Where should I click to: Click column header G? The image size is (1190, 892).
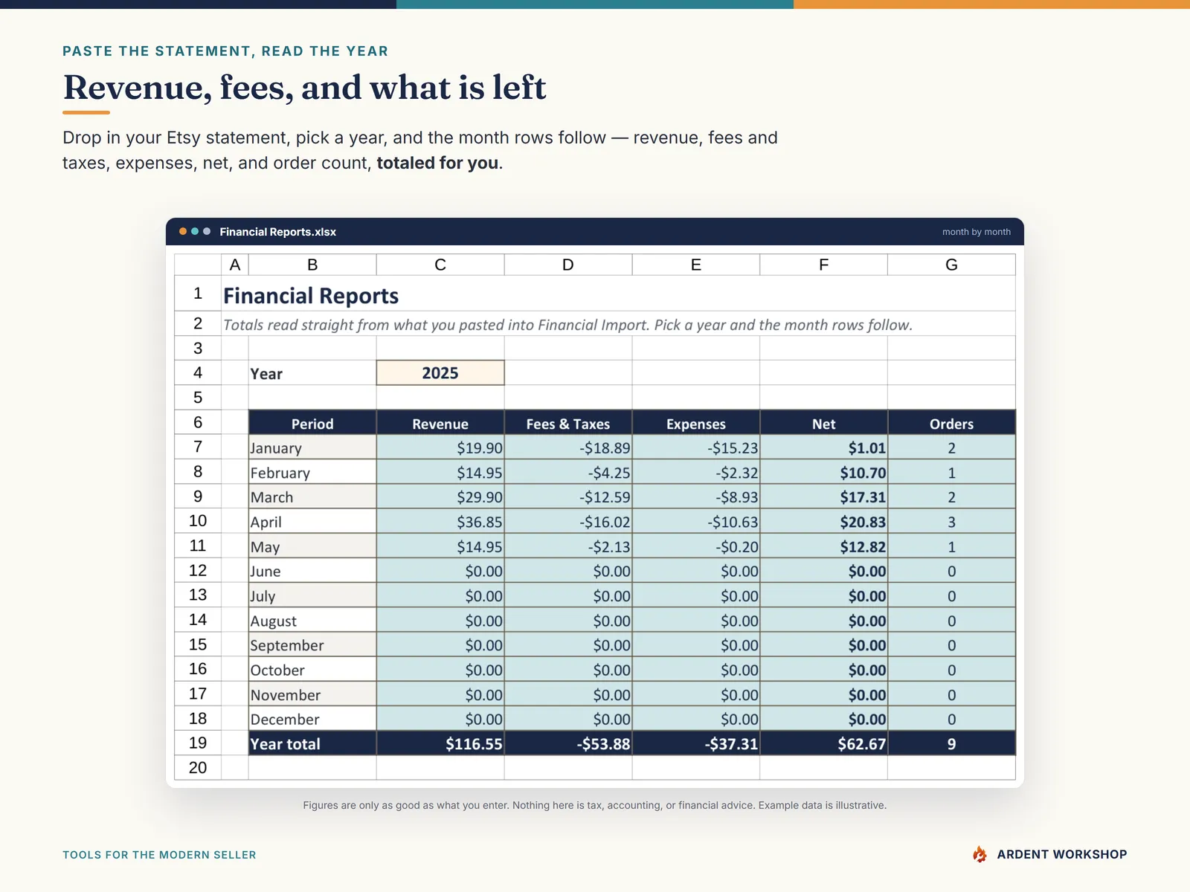coord(951,265)
